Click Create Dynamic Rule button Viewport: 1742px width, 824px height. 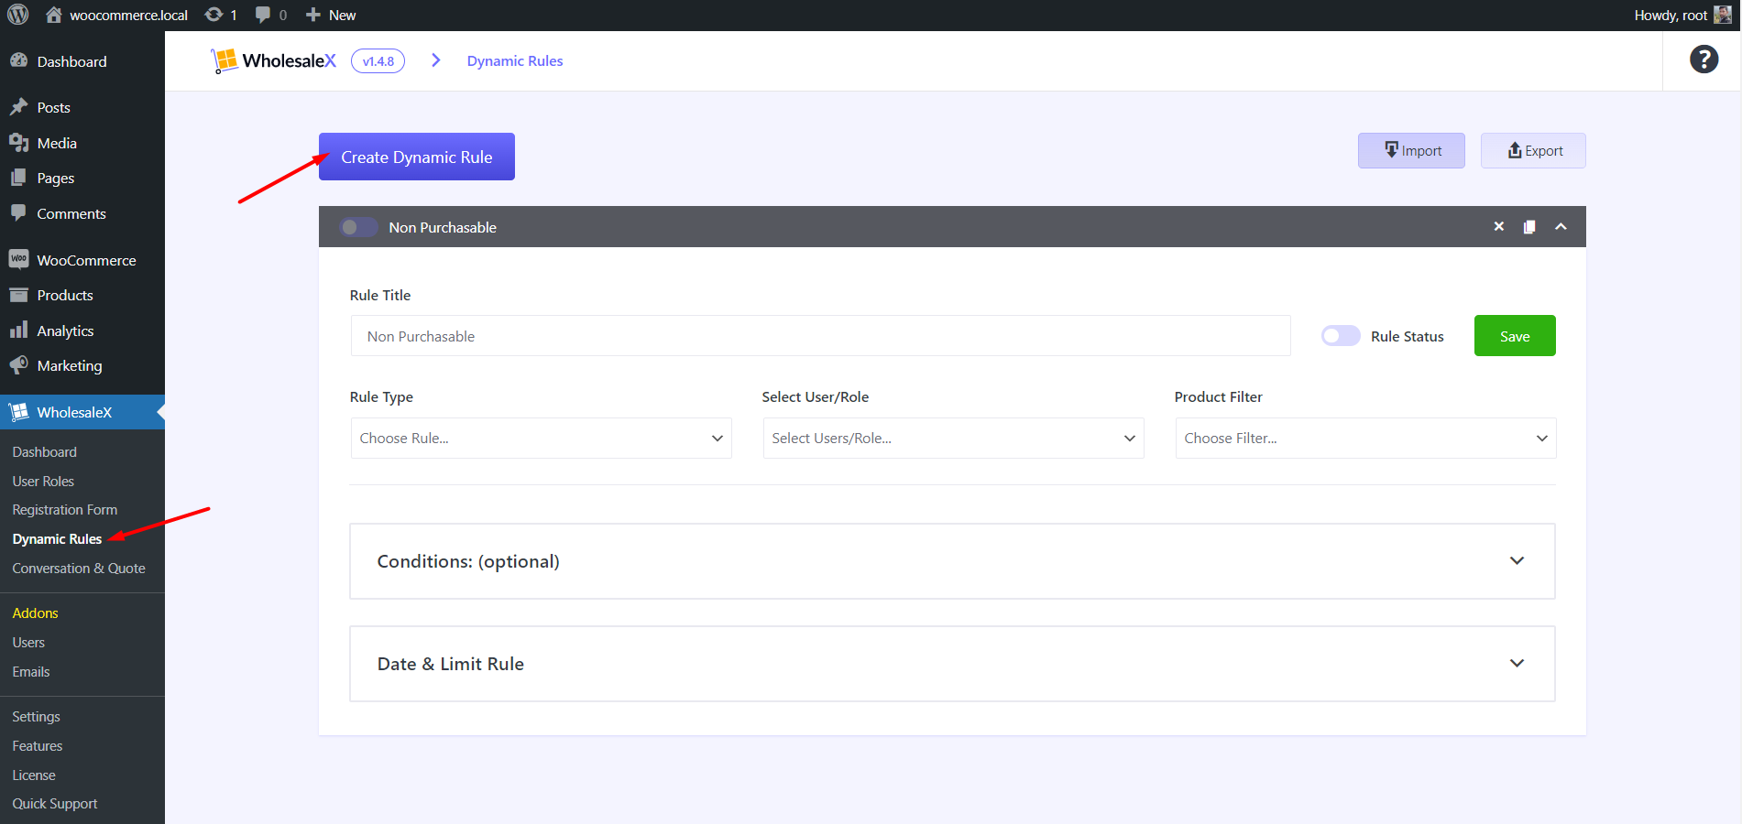pyautogui.click(x=417, y=157)
